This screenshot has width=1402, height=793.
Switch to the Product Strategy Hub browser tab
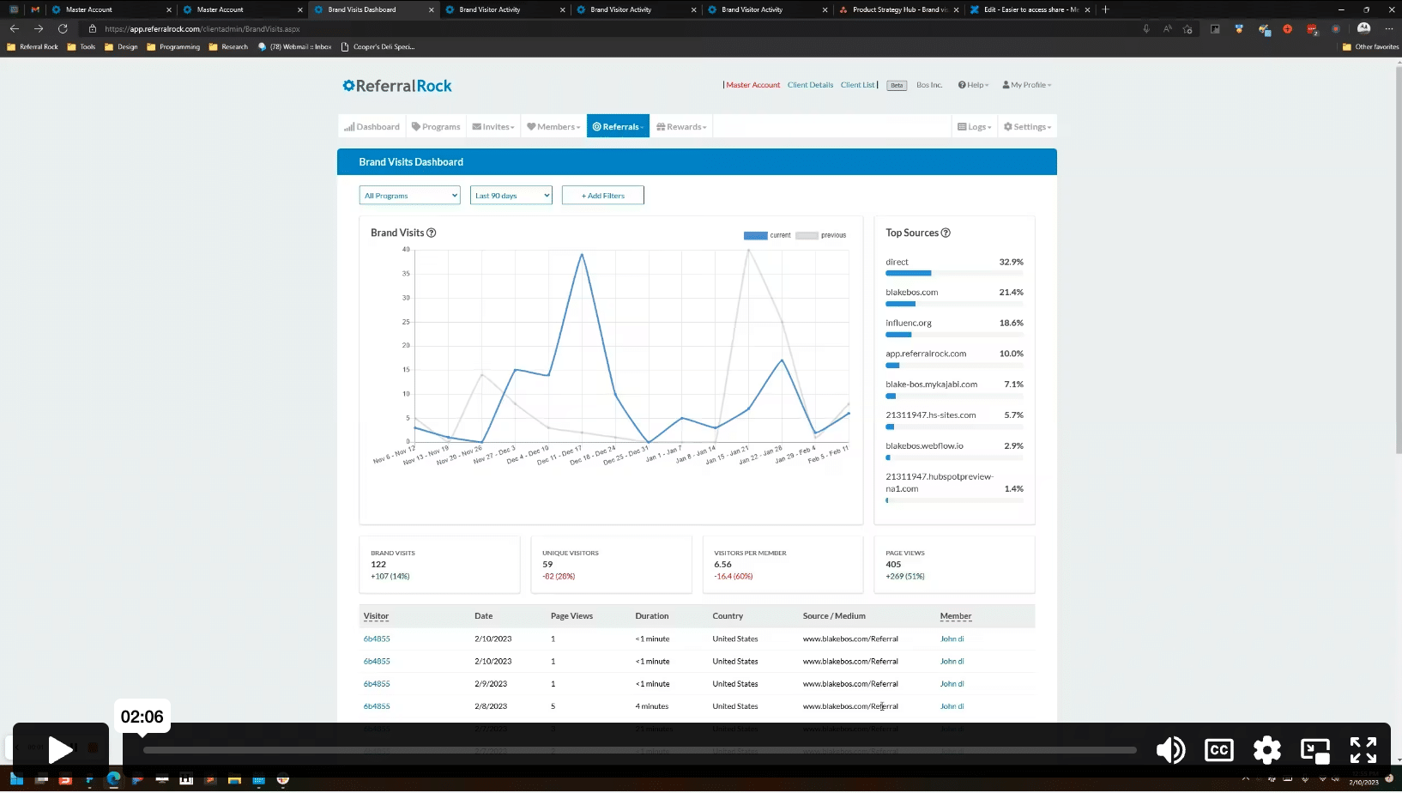(x=897, y=9)
